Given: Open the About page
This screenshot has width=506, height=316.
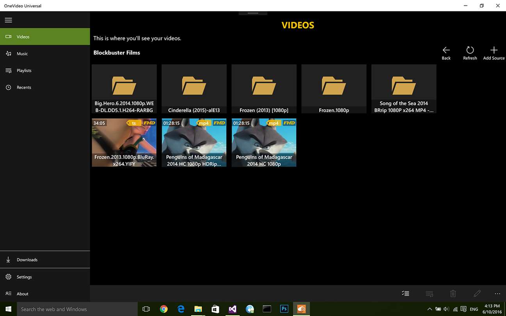Looking at the screenshot, I should pyautogui.click(x=45, y=294).
